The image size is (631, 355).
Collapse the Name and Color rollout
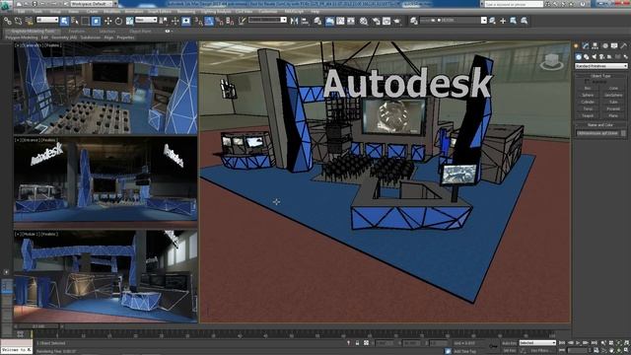tap(600, 125)
